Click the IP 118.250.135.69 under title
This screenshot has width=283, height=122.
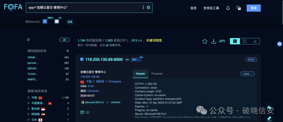pyautogui.click(x=90, y=77)
